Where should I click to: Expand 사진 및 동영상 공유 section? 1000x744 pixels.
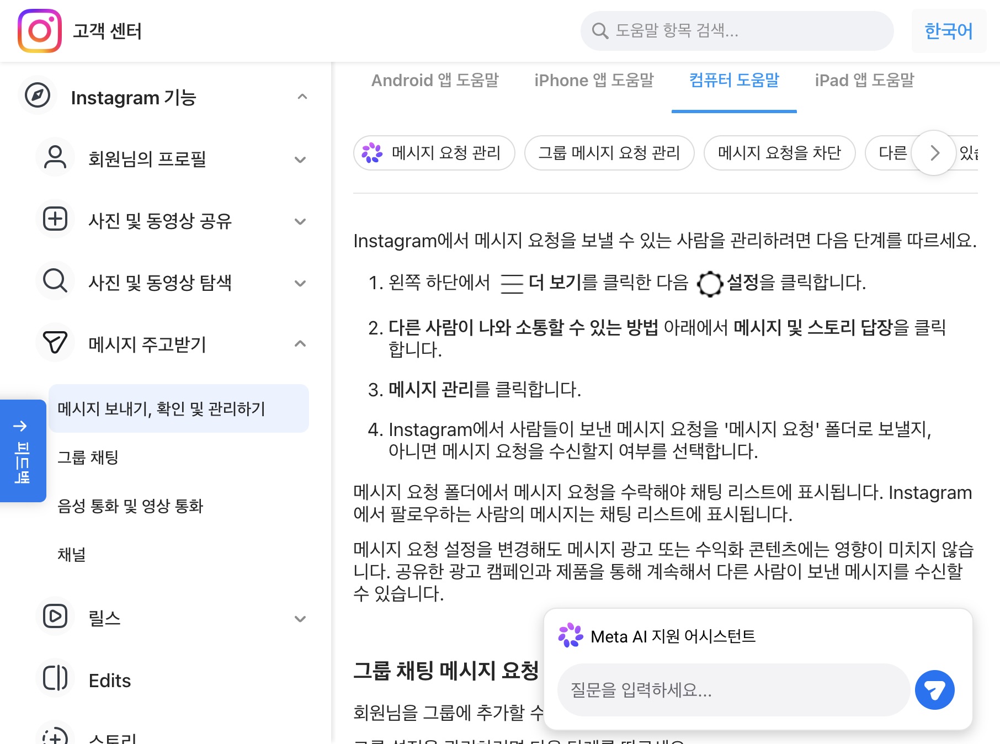pyautogui.click(x=300, y=221)
